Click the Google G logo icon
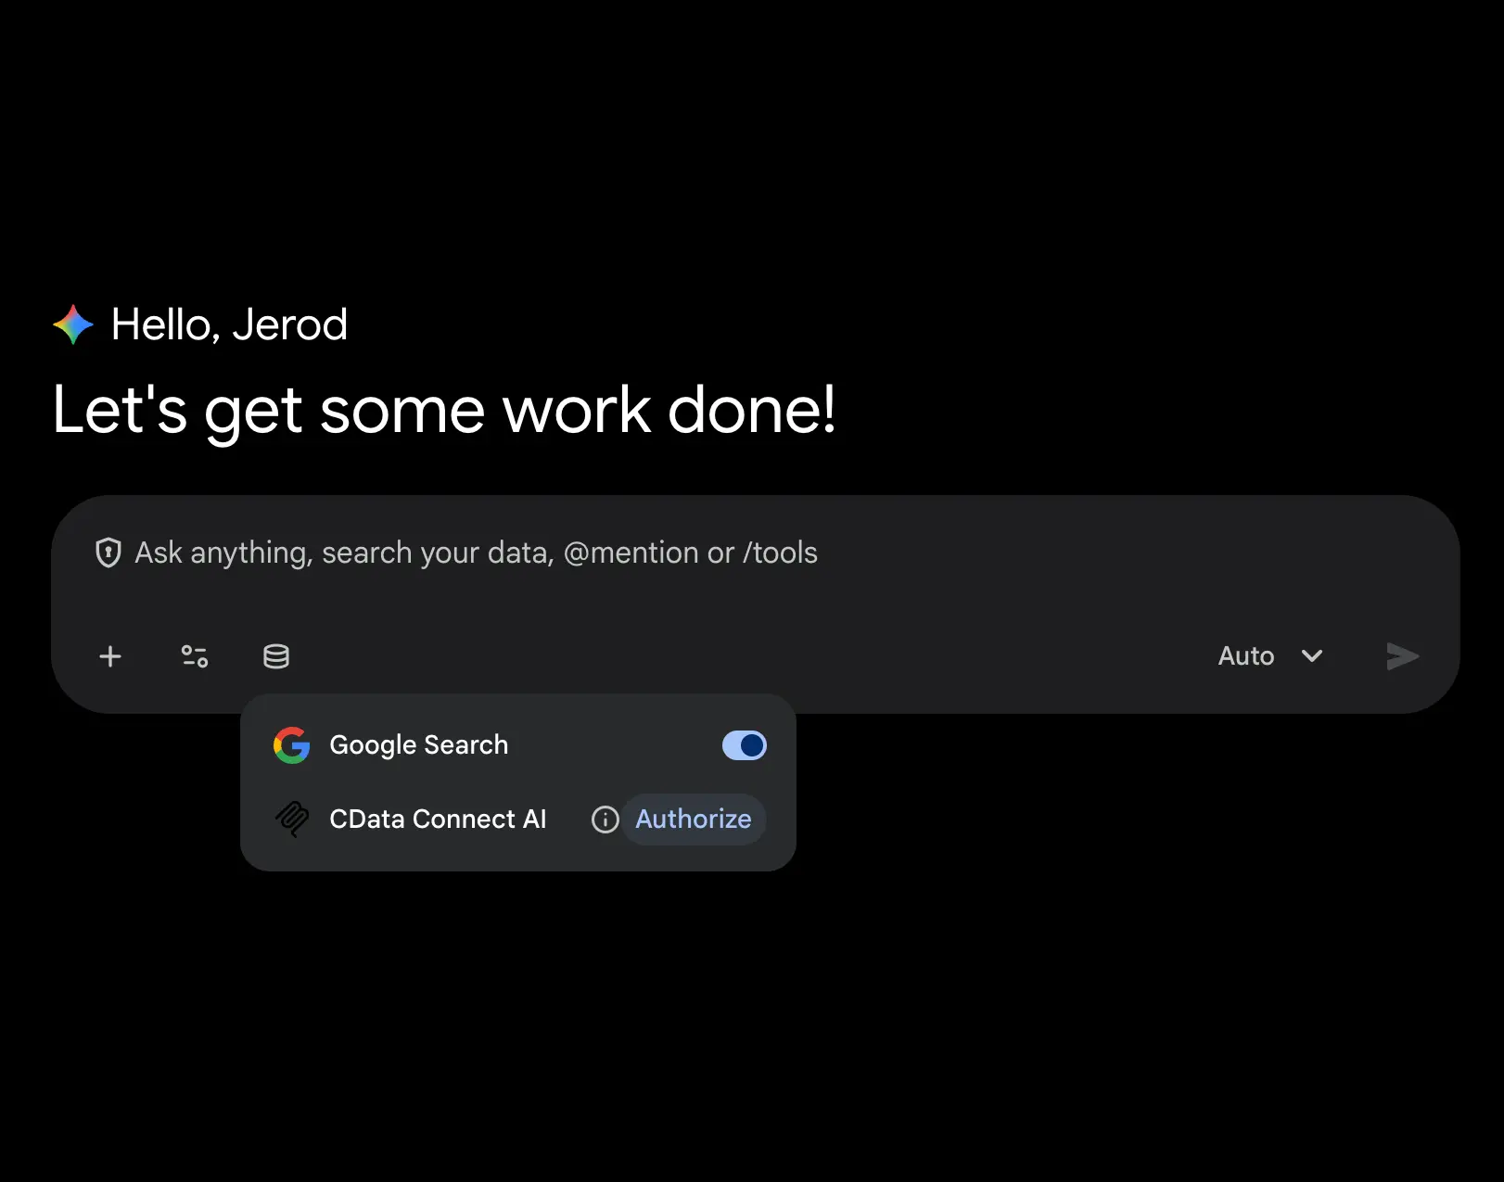Viewport: 1504px width, 1182px height. tap(292, 745)
